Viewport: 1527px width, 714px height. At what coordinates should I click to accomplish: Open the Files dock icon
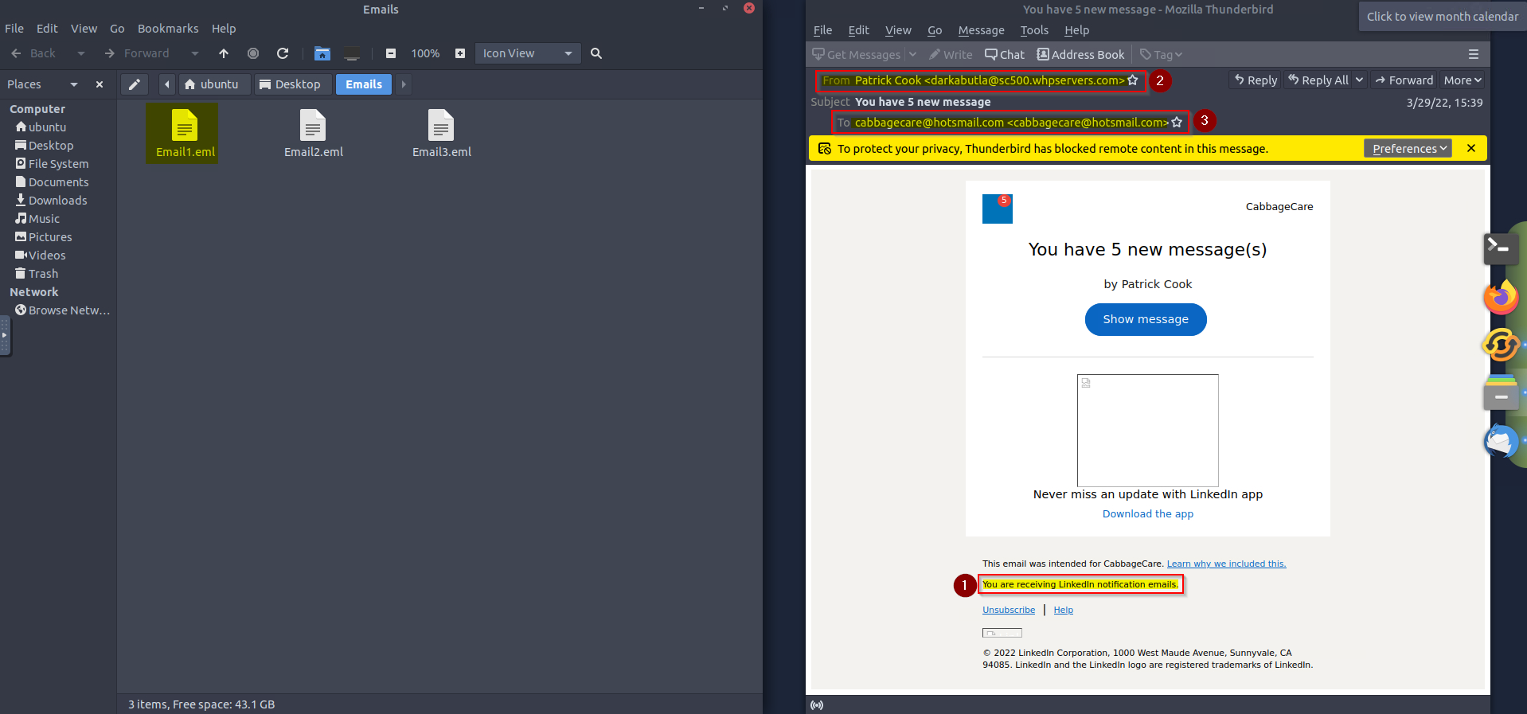[x=1502, y=393]
